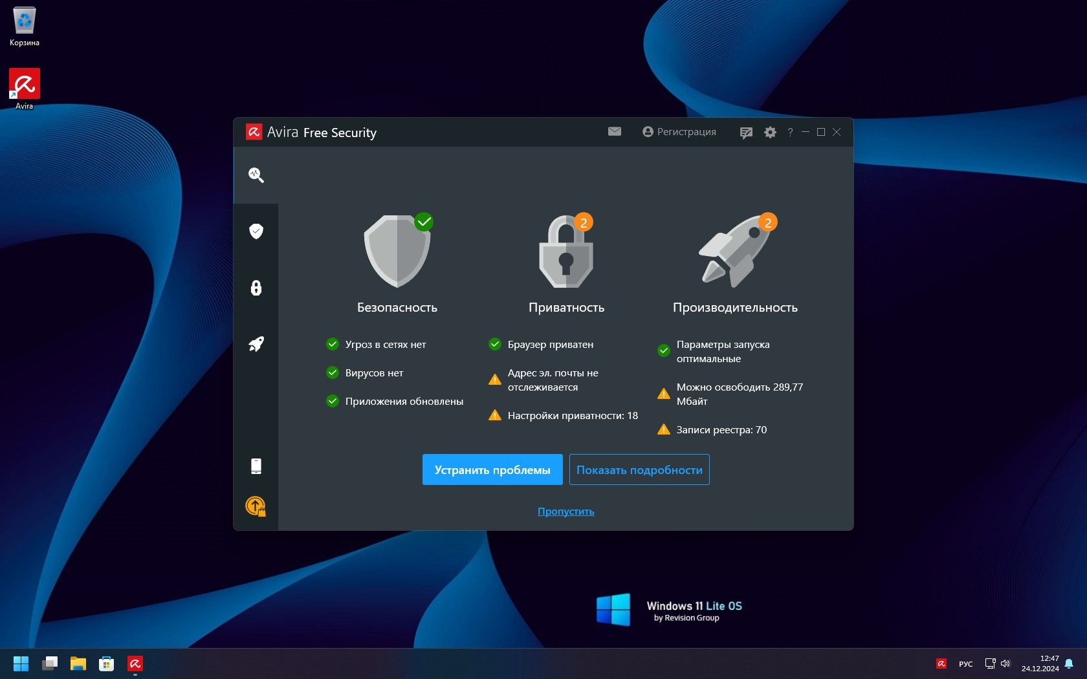This screenshot has height=679, width=1087.
Task: Select the 'Приватность' heading
Action: click(x=566, y=308)
